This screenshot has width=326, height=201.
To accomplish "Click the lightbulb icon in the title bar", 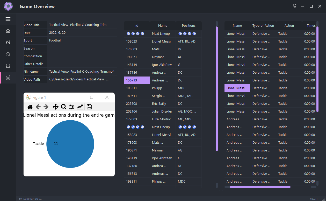I will coord(294,5).
